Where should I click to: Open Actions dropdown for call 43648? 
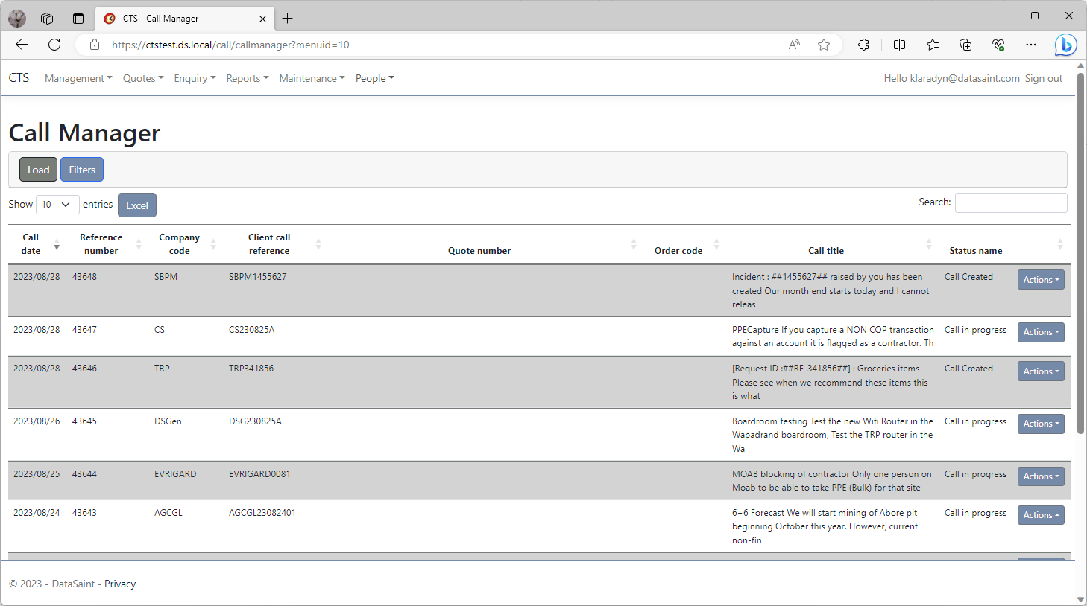(x=1041, y=280)
